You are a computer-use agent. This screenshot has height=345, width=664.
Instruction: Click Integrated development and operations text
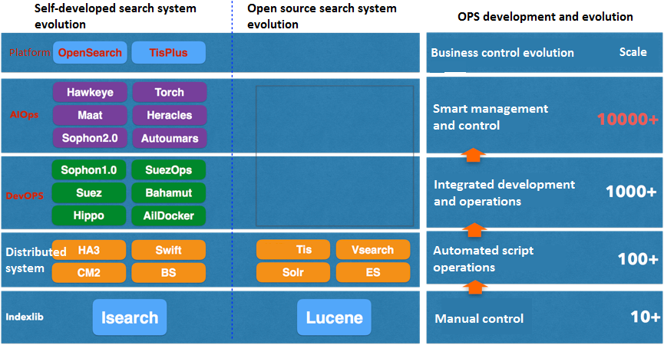click(x=504, y=192)
